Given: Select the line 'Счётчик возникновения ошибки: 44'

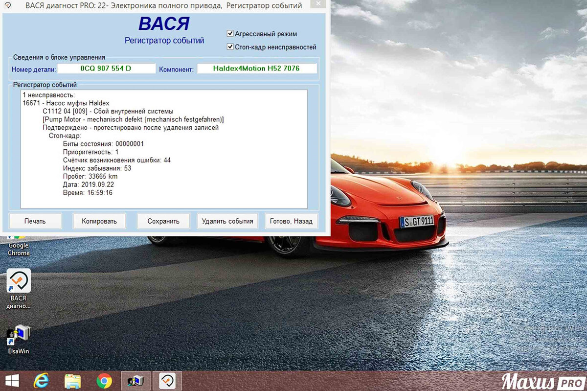Looking at the screenshot, I should 117,160.
